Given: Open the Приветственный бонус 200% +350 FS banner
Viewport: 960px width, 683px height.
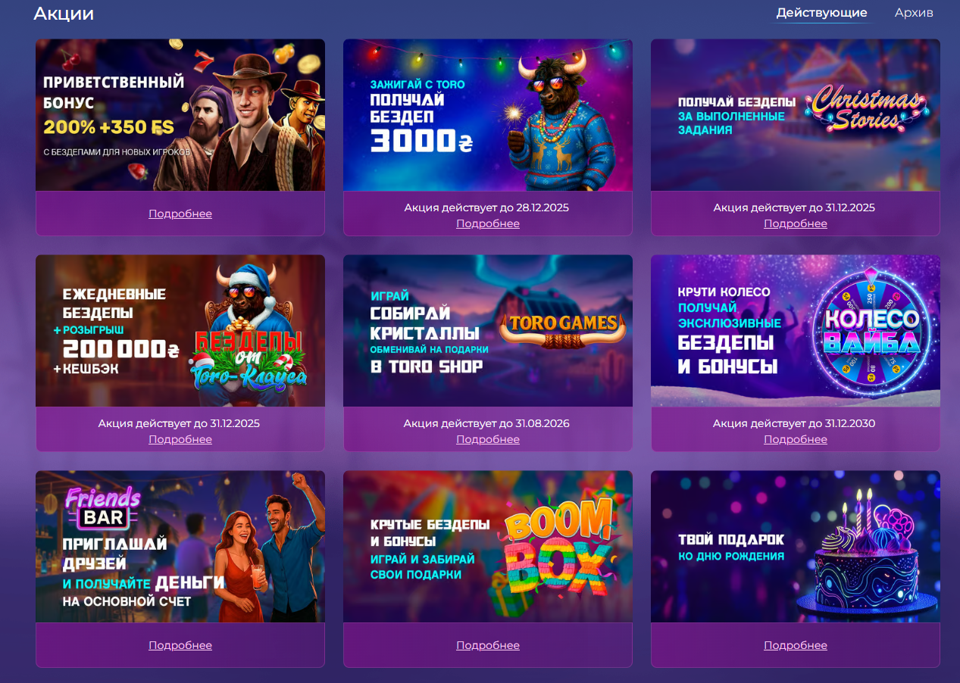Looking at the screenshot, I should (x=180, y=115).
